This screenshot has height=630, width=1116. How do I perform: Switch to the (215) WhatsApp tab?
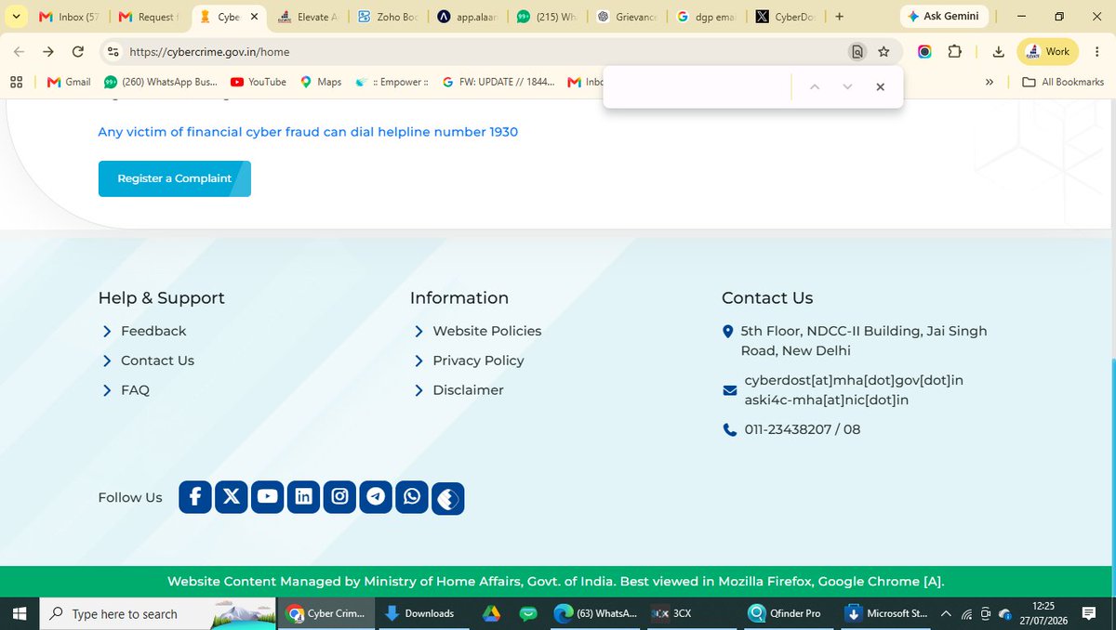click(x=549, y=17)
